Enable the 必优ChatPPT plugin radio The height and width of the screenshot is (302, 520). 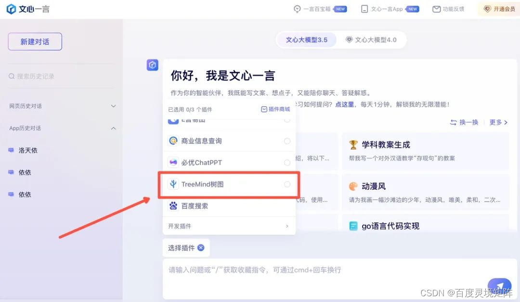click(x=287, y=163)
